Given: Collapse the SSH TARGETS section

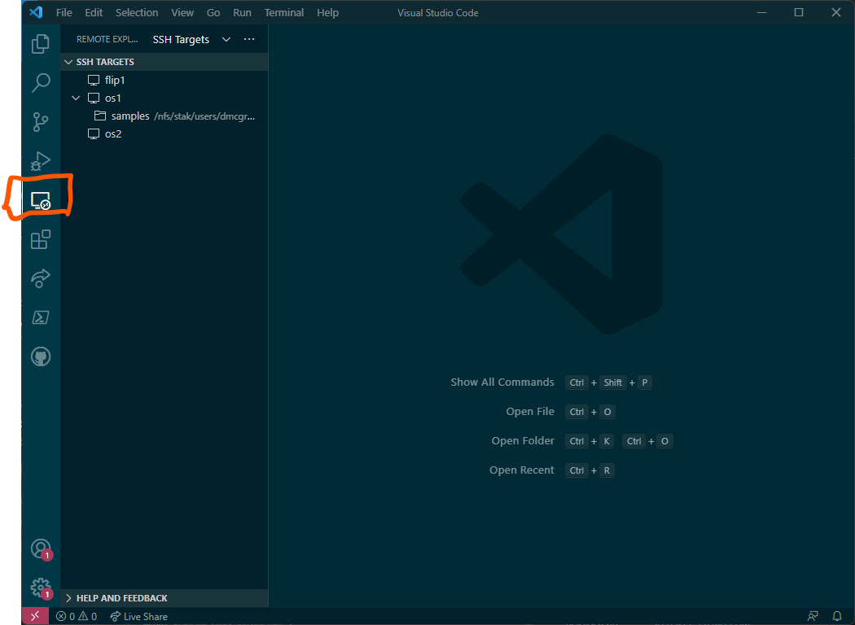Looking at the screenshot, I should point(164,62).
